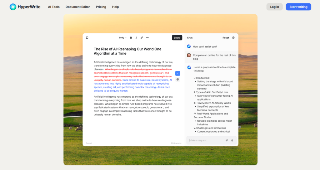Screen dimensions: 320x170
Task: Open the three-dot more options menu
Action: (x=147, y=38)
